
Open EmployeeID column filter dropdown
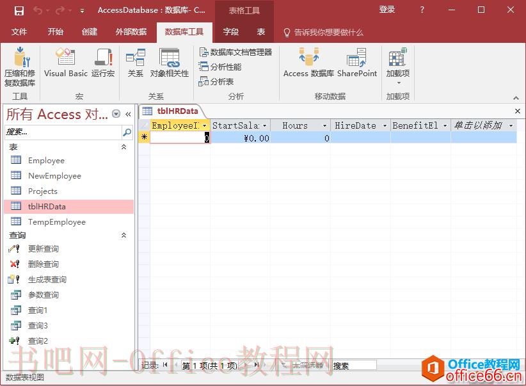click(x=204, y=125)
